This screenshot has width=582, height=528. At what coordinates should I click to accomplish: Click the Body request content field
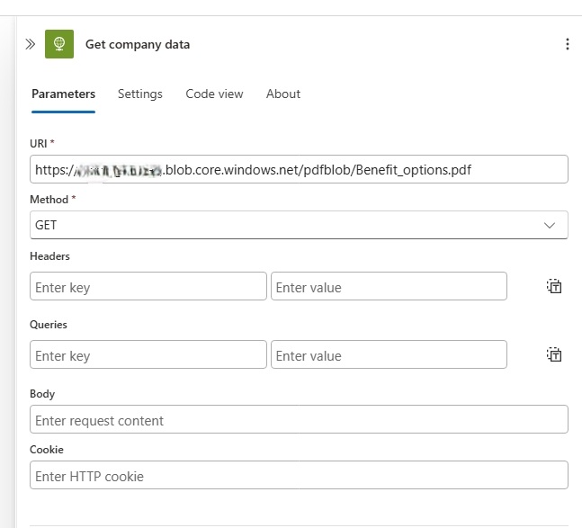[x=299, y=419]
